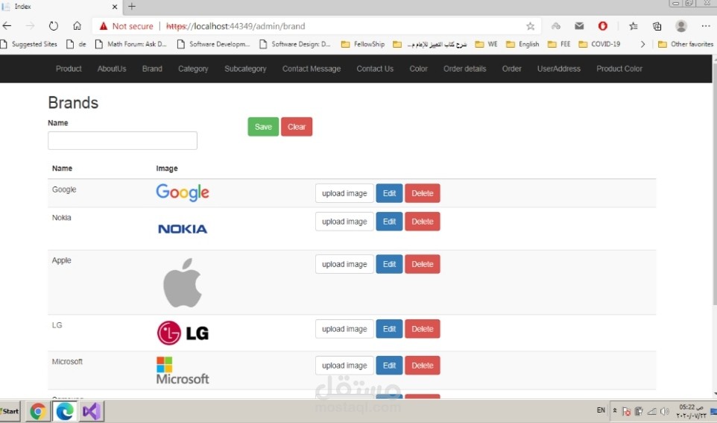Delete the Apple brand
This screenshot has width=717, height=423.
[422, 264]
